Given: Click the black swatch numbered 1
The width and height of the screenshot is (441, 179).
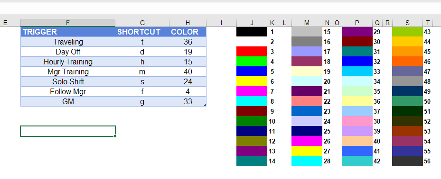Looking at the screenshot, I should 252,32.
